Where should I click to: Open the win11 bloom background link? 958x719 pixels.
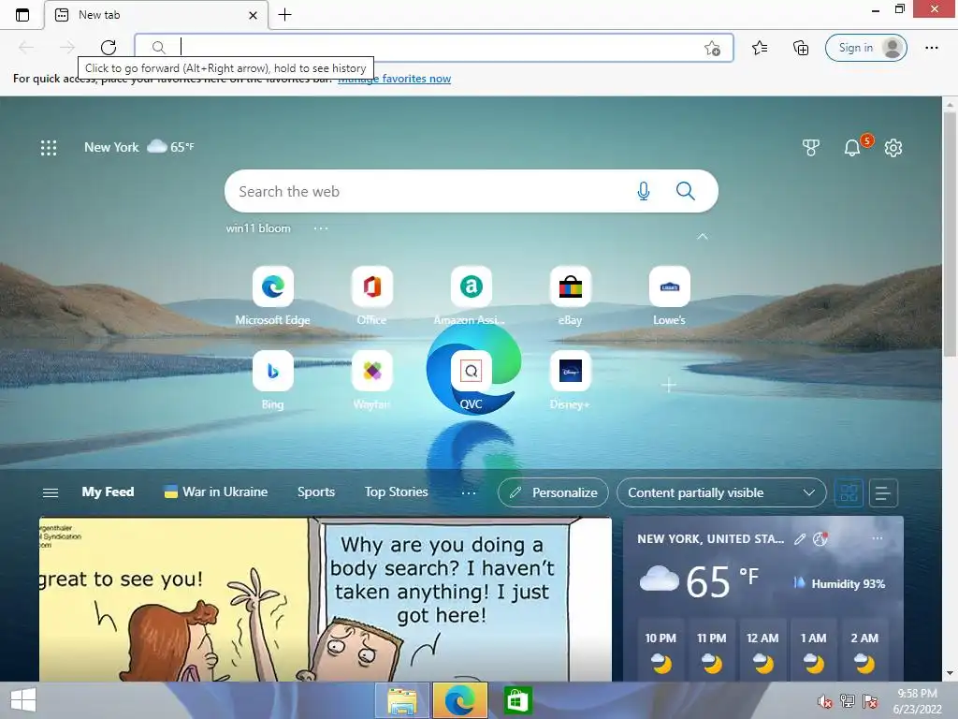(258, 228)
